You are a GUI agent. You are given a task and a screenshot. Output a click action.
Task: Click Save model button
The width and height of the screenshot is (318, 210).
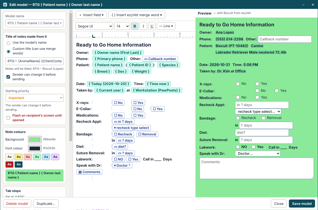point(302,204)
